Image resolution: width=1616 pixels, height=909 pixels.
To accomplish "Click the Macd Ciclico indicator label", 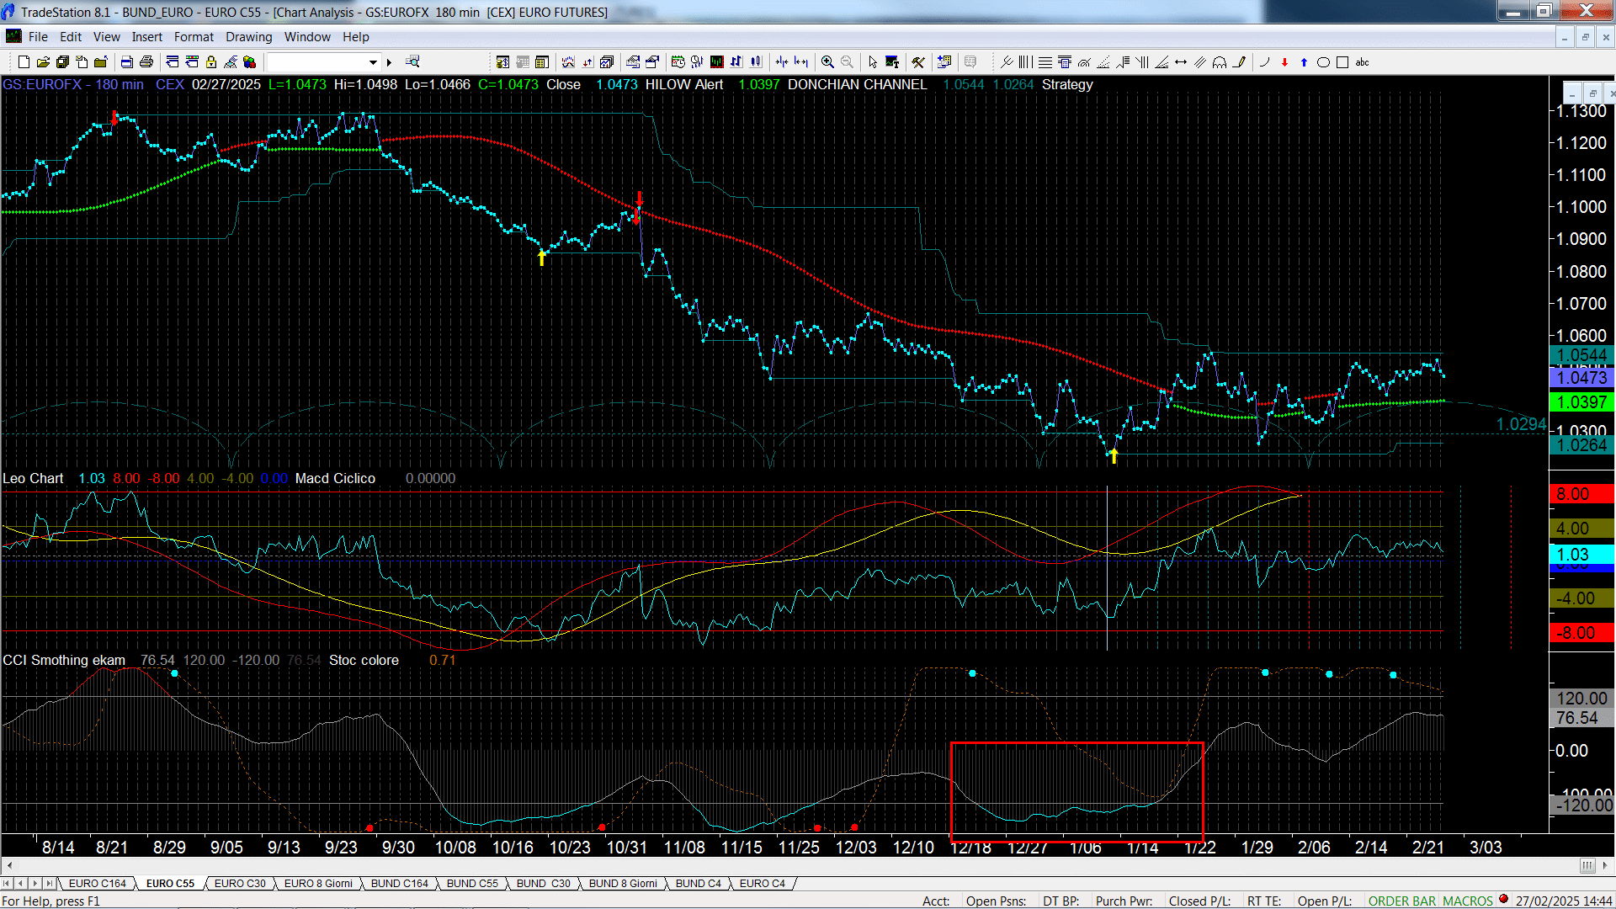I will click(335, 478).
